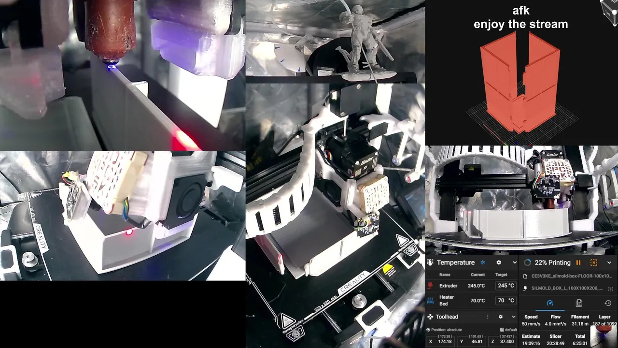Click the Slicer time 20:28:49
The height and width of the screenshot is (348, 618).
(556, 343)
